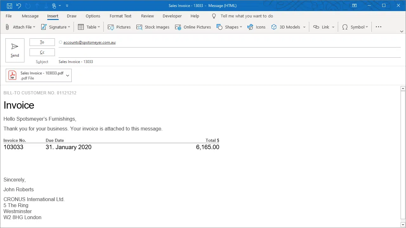Image resolution: width=406 pixels, height=228 pixels.
Task: Insert Icons from the ribbon
Action: pyautogui.click(x=256, y=27)
